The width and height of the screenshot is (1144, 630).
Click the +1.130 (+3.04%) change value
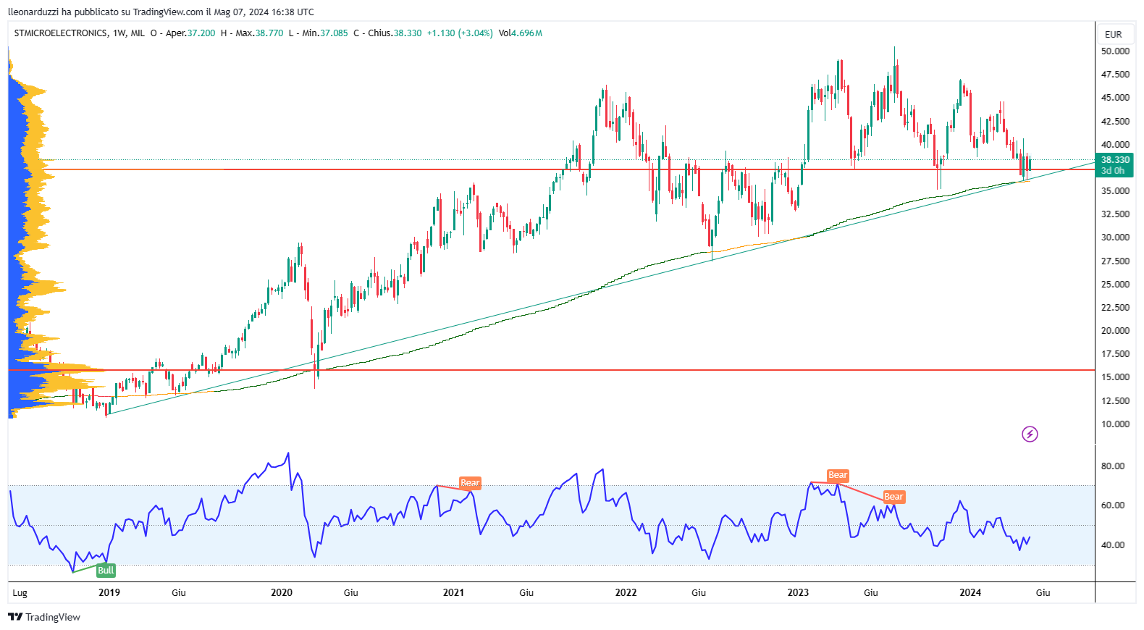point(460,33)
